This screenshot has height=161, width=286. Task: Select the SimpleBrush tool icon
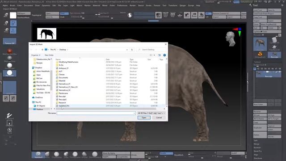pyautogui.click(x=260, y=55)
